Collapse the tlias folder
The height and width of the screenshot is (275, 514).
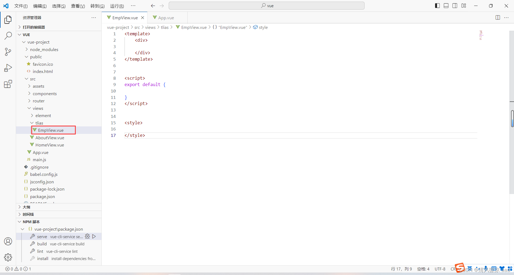click(x=59, y=123)
